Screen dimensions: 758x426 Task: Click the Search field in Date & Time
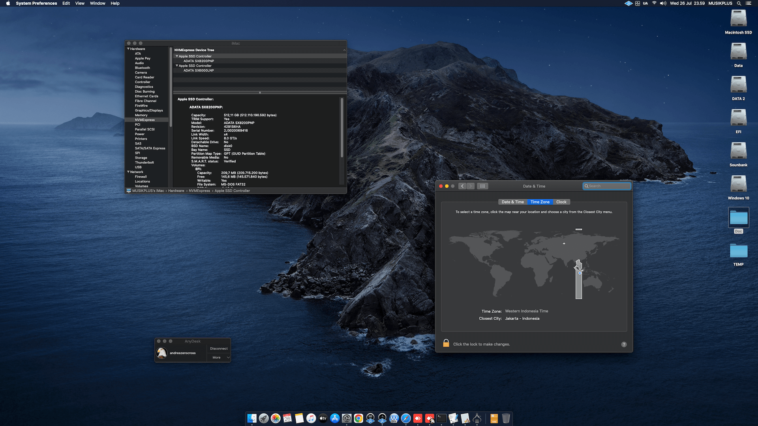click(x=607, y=186)
